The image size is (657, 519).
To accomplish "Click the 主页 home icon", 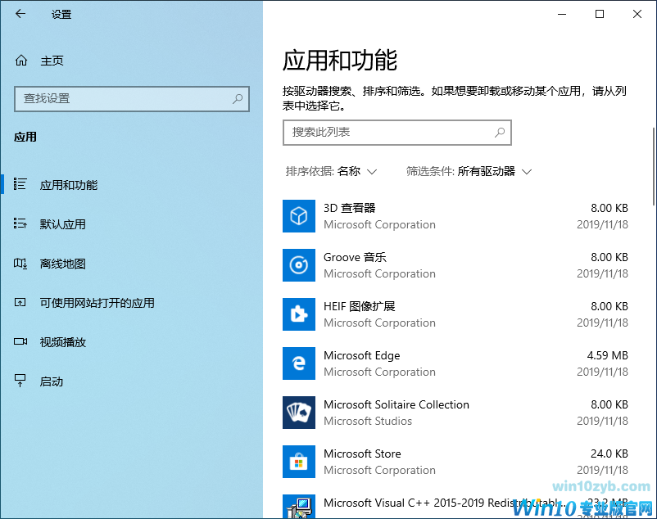I will click(x=21, y=61).
